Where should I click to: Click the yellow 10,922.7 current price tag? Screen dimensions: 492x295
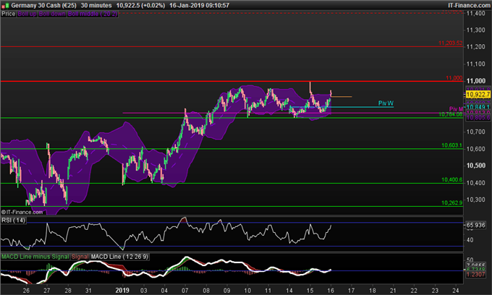(x=478, y=95)
